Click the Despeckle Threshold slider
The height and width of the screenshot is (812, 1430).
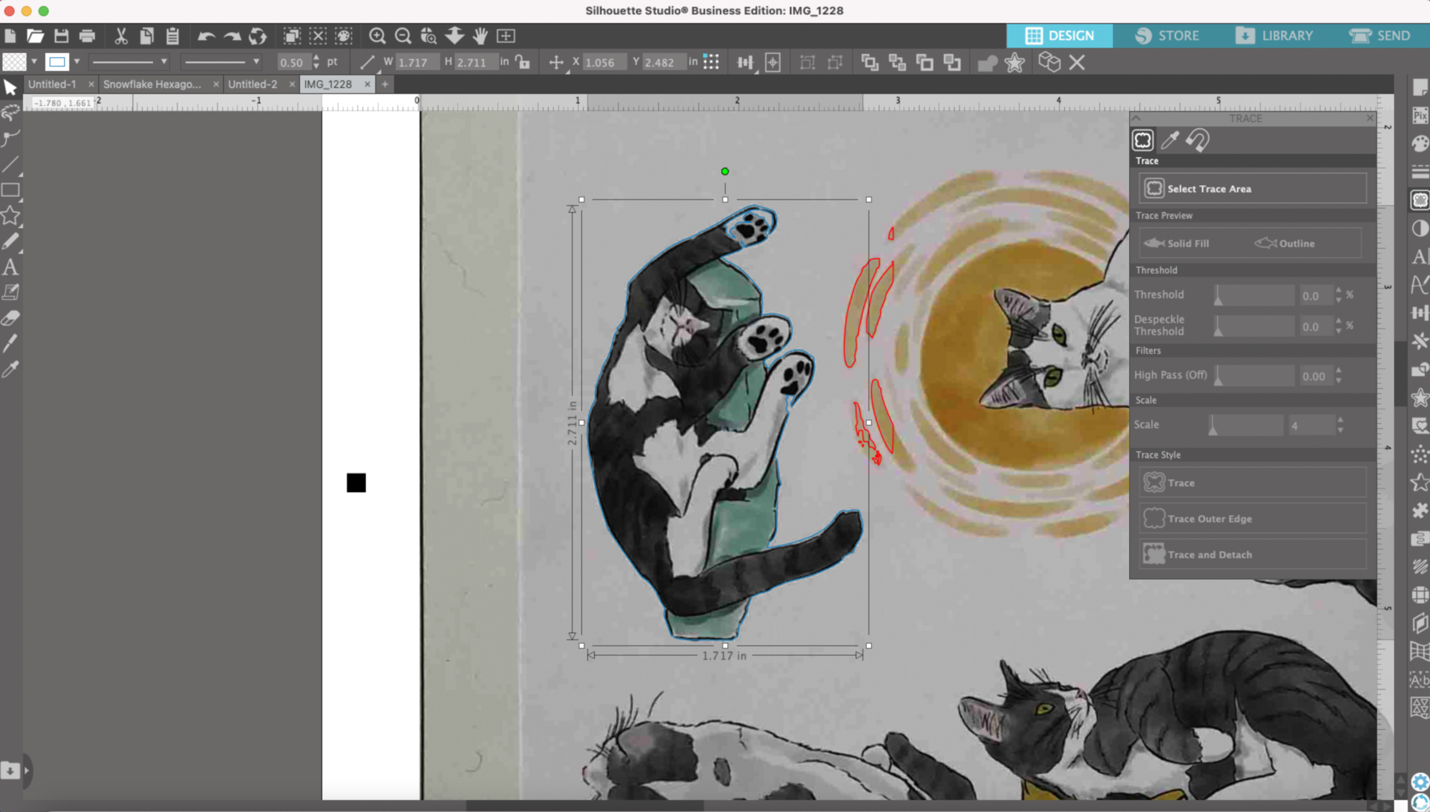tap(1254, 326)
